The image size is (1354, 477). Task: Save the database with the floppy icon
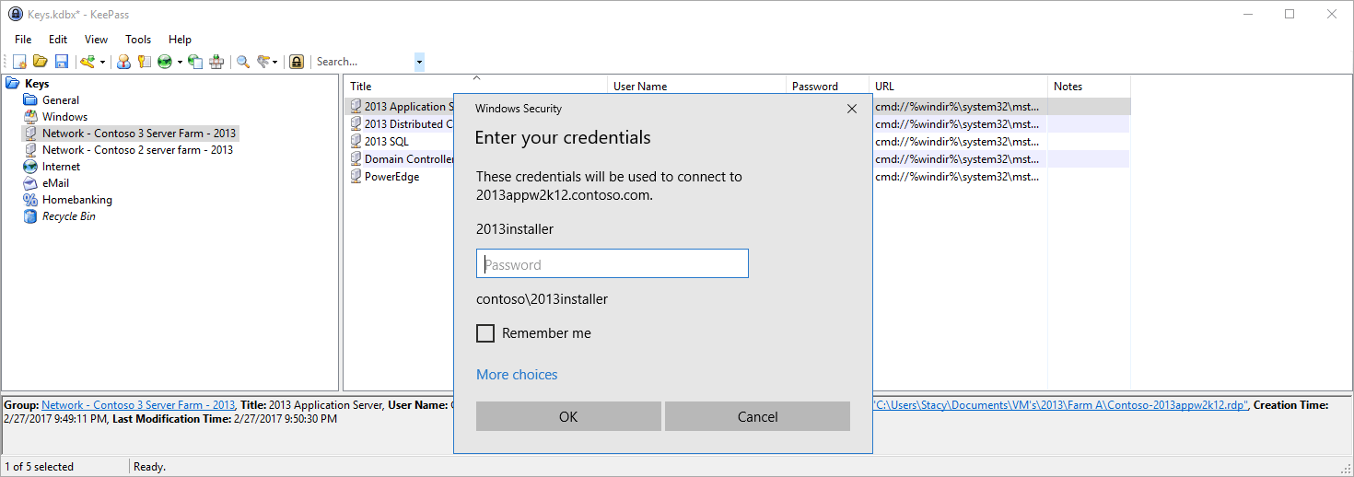point(62,62)
